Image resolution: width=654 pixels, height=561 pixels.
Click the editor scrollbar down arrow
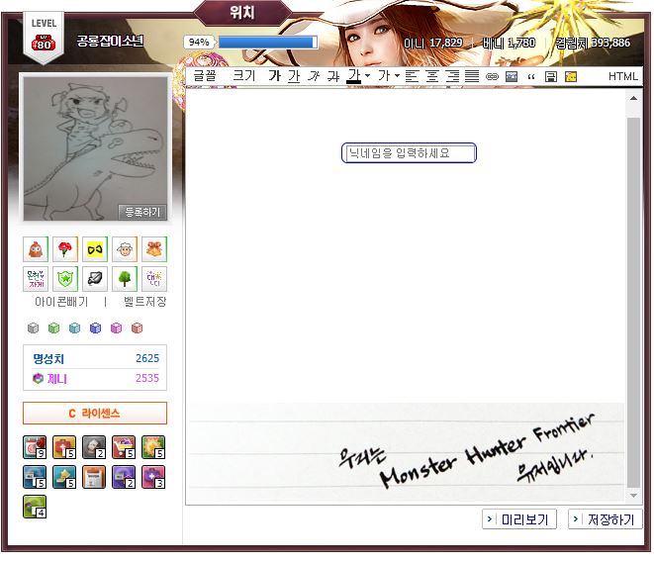pos(633,496)
